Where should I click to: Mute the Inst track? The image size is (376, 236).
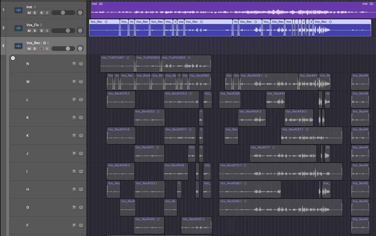click(x=29, y=13)
